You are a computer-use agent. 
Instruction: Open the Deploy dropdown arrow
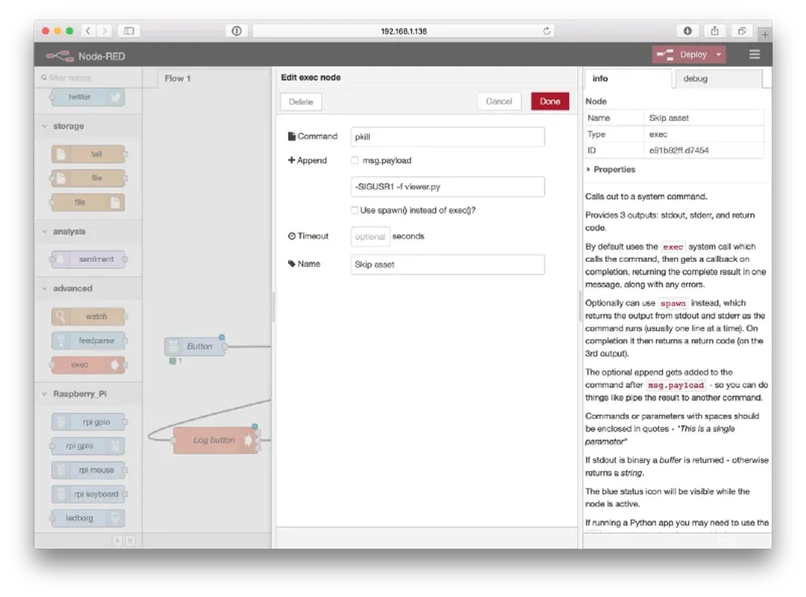[x=719, y=54]
